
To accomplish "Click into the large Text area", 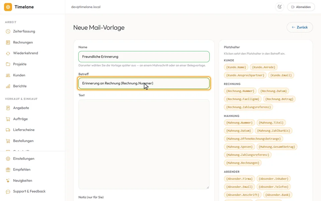I will [x=144, y=144].
